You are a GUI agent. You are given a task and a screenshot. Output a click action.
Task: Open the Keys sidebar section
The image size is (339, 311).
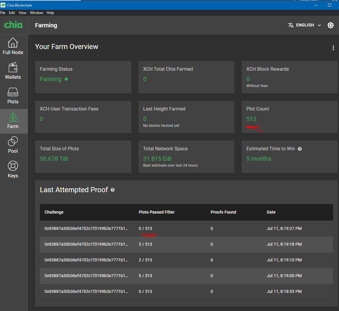tap(13, 170)
